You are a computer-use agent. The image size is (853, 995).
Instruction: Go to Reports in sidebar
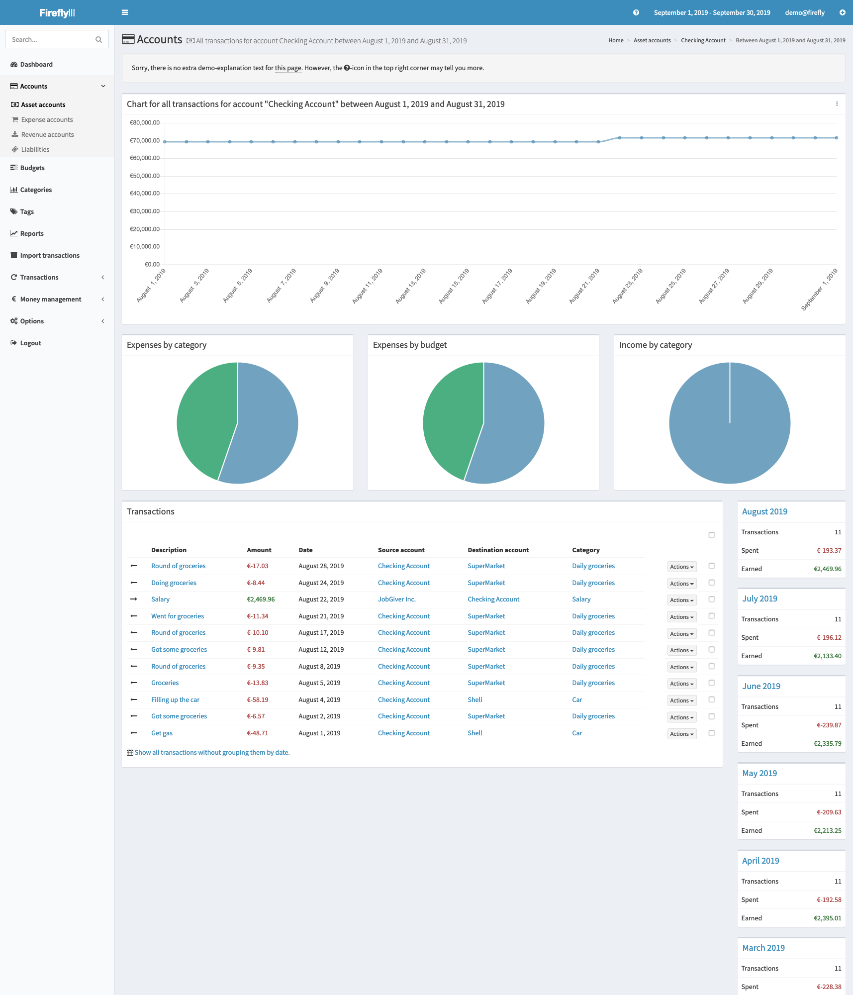click(32, 233)
